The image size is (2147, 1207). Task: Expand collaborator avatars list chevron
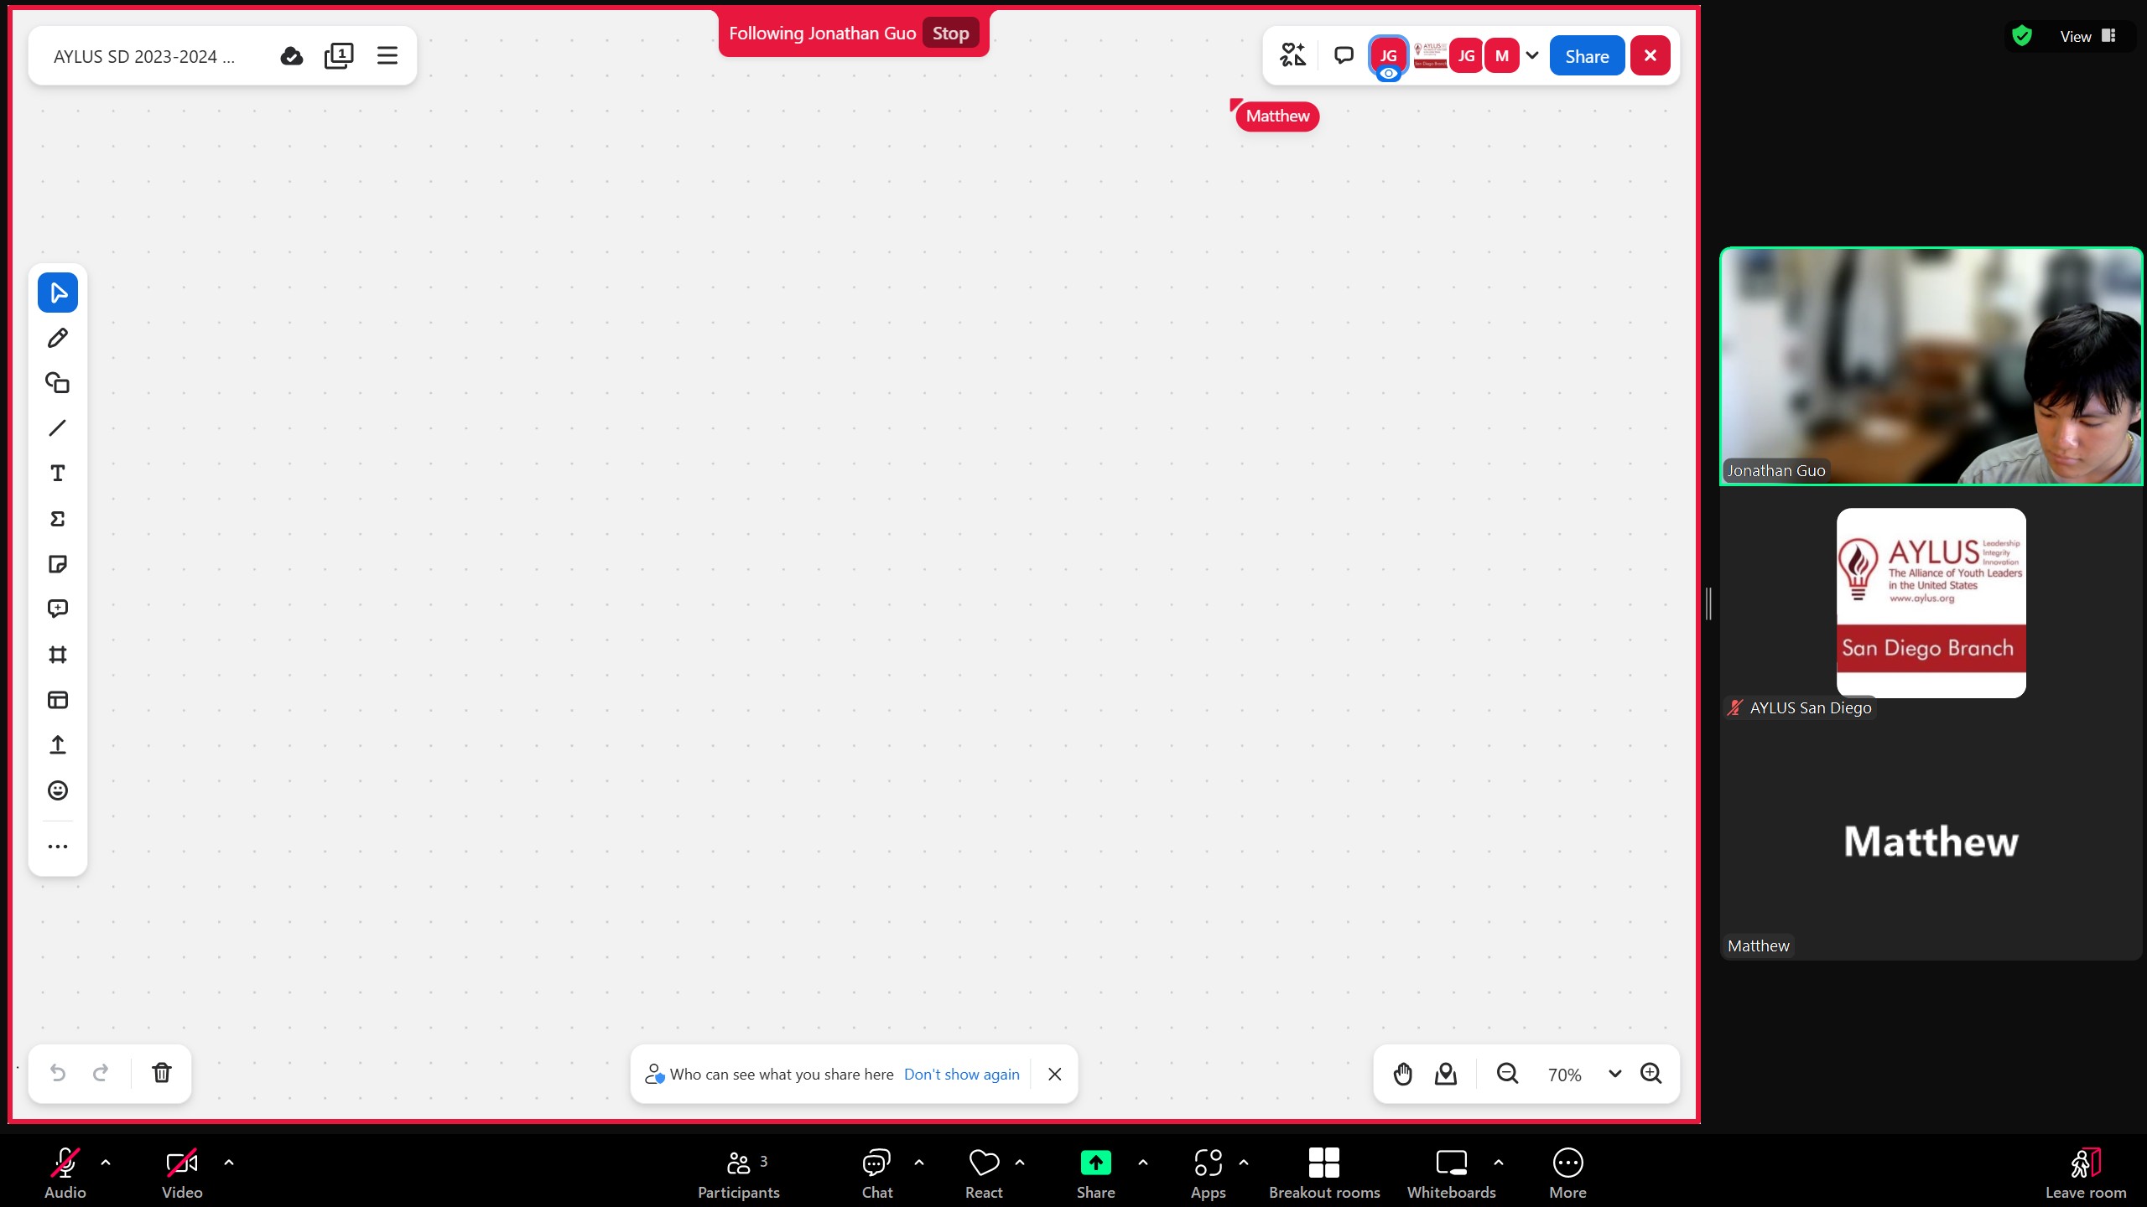pos(1532,55)
